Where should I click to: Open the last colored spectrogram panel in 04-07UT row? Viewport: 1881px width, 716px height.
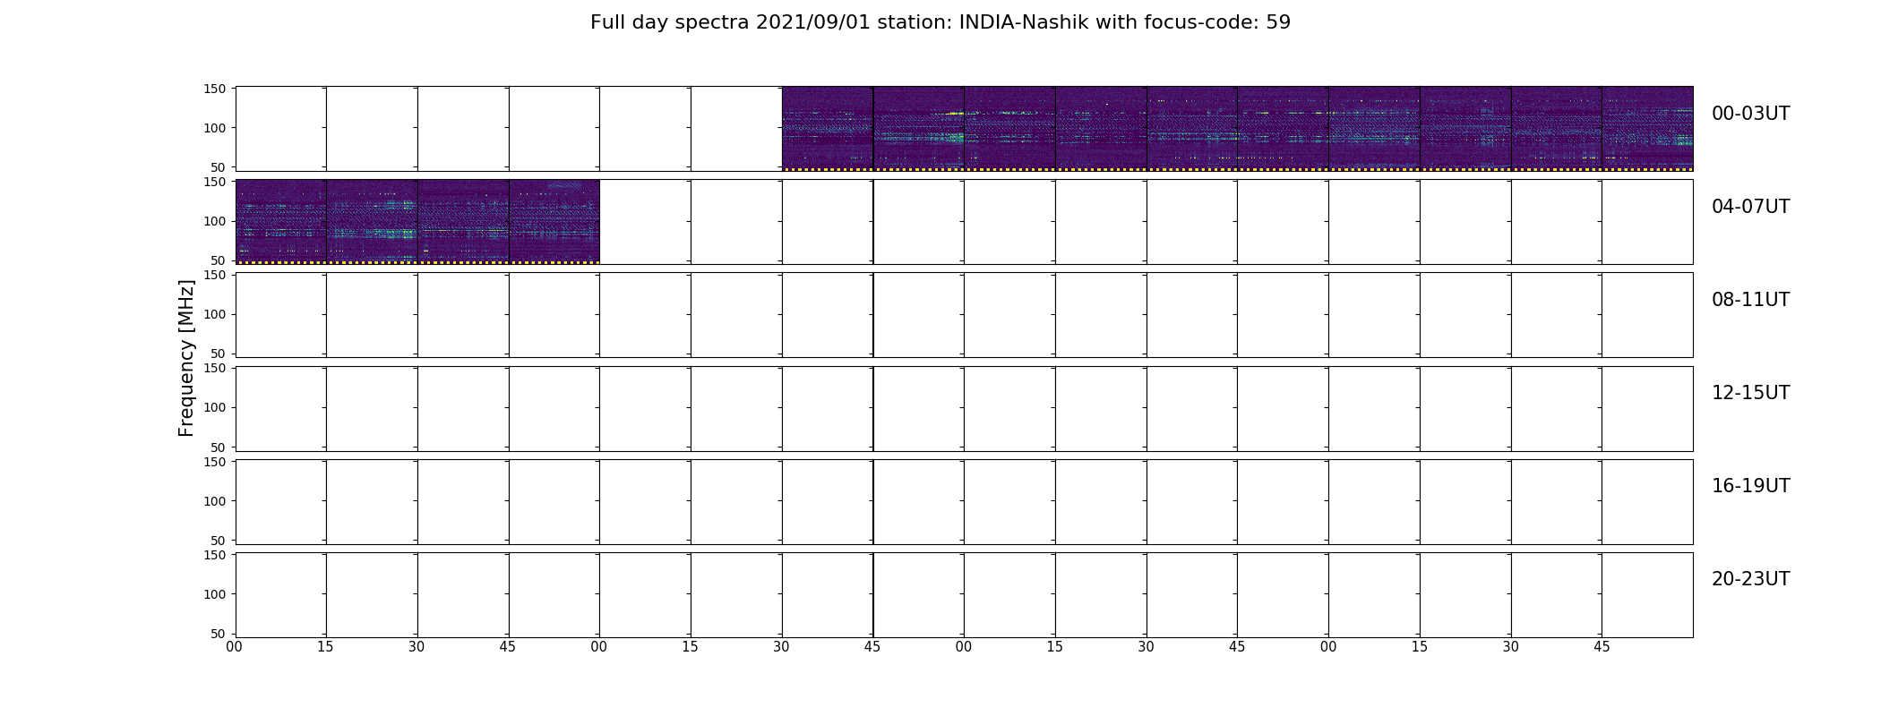[x=554, y=221]
